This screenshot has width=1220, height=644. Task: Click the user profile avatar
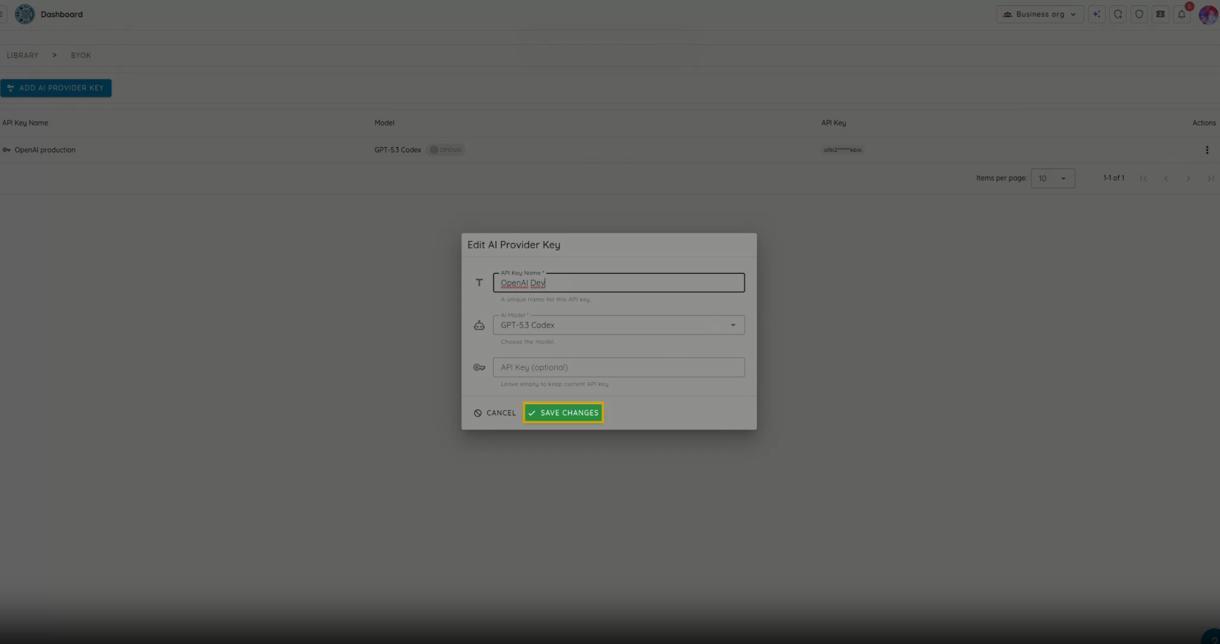click(x=1208, y=15)
